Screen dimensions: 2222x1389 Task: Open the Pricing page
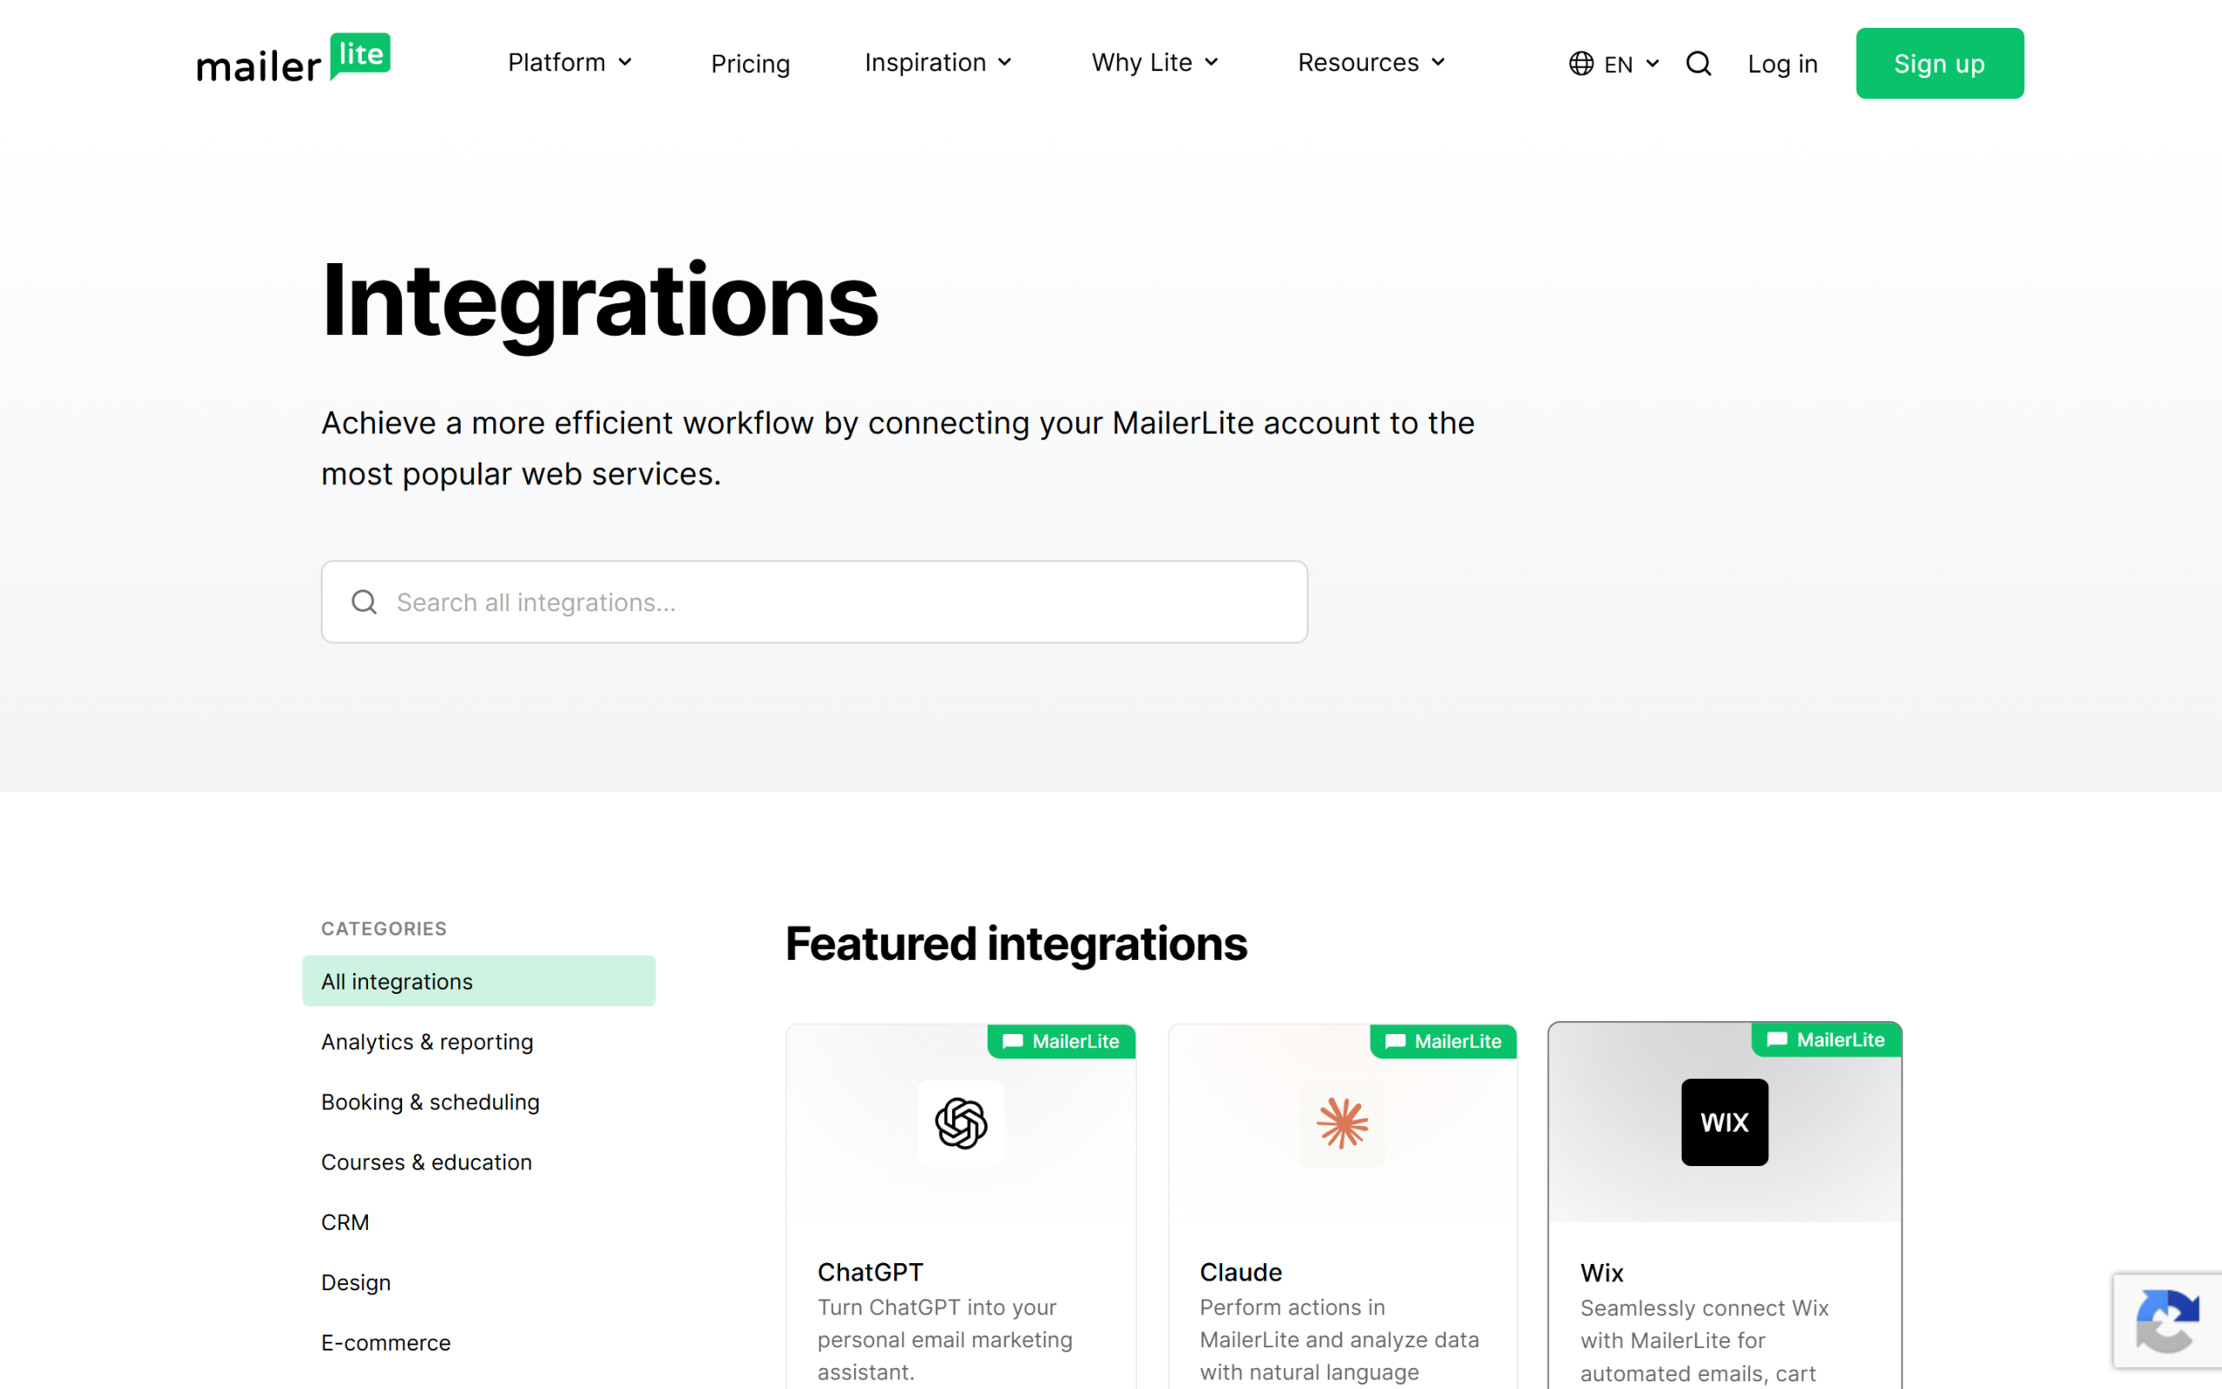[x=750, y=63]
